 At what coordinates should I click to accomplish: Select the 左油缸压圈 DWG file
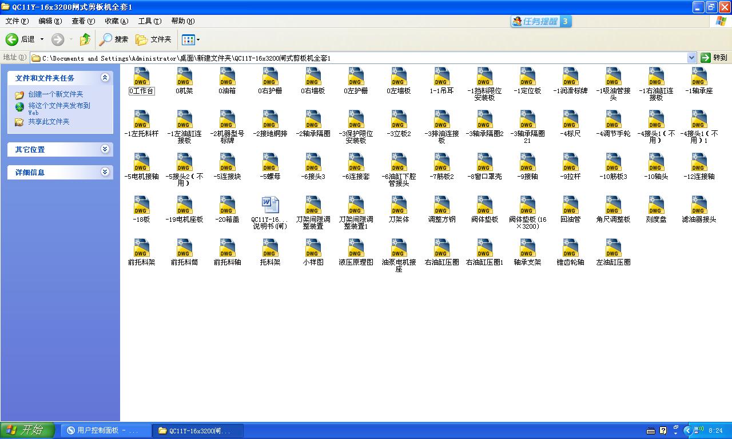(613, 252)
